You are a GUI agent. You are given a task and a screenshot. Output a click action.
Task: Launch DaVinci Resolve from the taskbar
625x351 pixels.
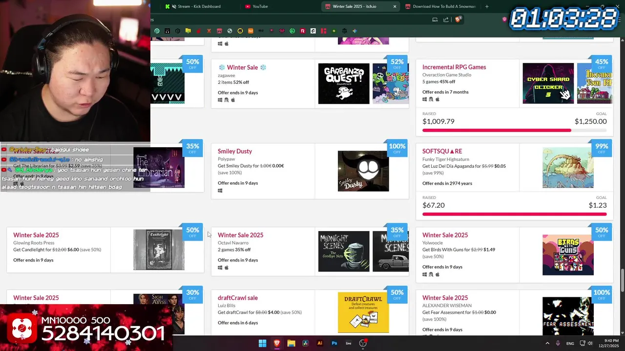(306, 343)
